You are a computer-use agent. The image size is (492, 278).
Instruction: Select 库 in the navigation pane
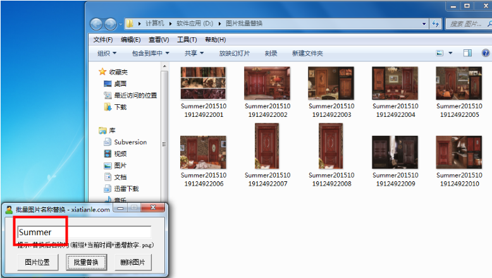pyautogui.click(x=107, y=130)
